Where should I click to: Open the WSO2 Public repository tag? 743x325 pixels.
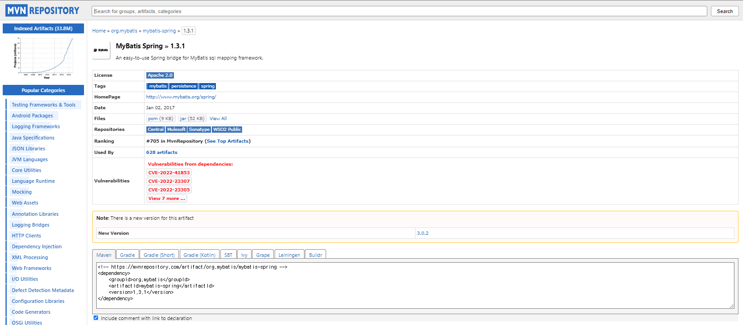(x=227, y=130)
